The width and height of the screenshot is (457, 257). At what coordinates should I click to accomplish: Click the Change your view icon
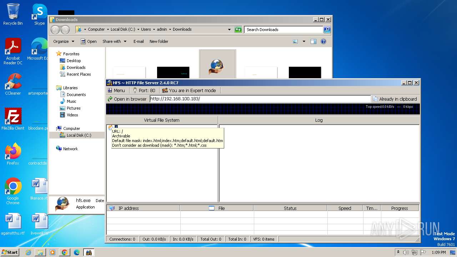(x=295, y=41)
